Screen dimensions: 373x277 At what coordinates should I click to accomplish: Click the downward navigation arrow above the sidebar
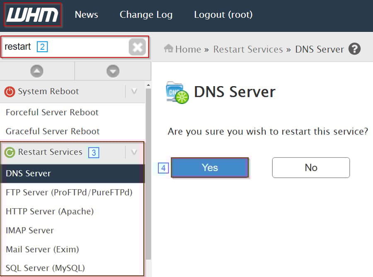[112, 70]
